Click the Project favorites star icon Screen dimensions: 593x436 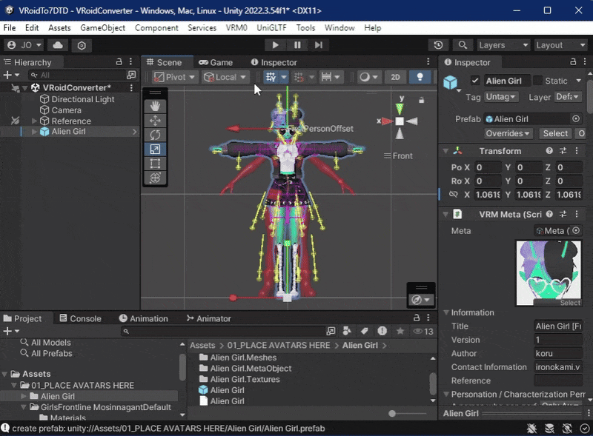click(x=400, y=331)
